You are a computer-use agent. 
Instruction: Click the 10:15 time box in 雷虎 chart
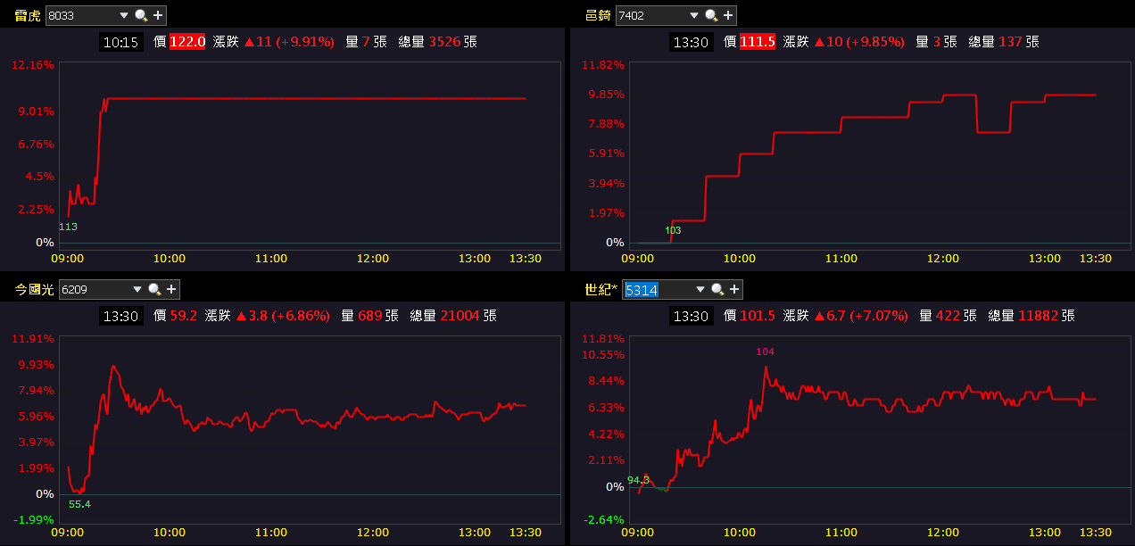coord(121,41)
